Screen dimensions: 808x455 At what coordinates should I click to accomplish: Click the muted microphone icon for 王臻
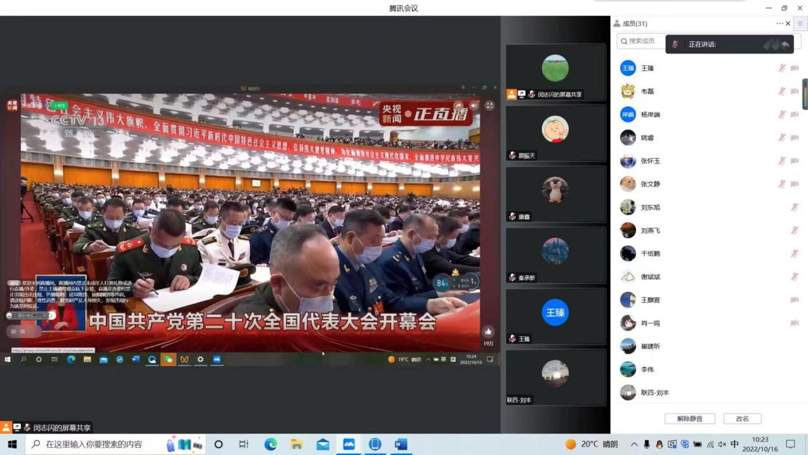(x=782, y=68)
